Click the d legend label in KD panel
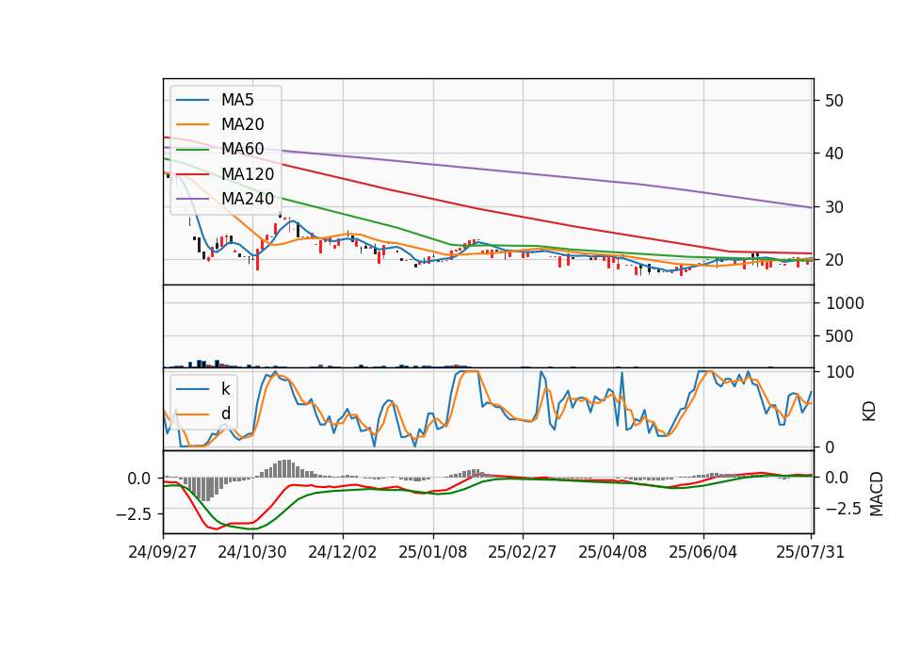The image size is (904, 650). coord(225,414)
